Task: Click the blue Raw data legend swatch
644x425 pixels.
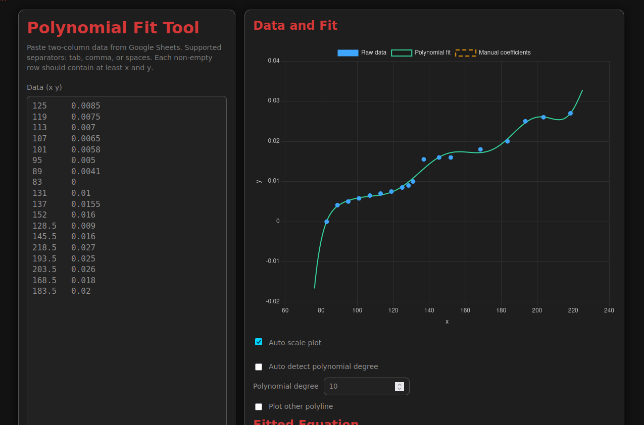Action: pos(348,52)
